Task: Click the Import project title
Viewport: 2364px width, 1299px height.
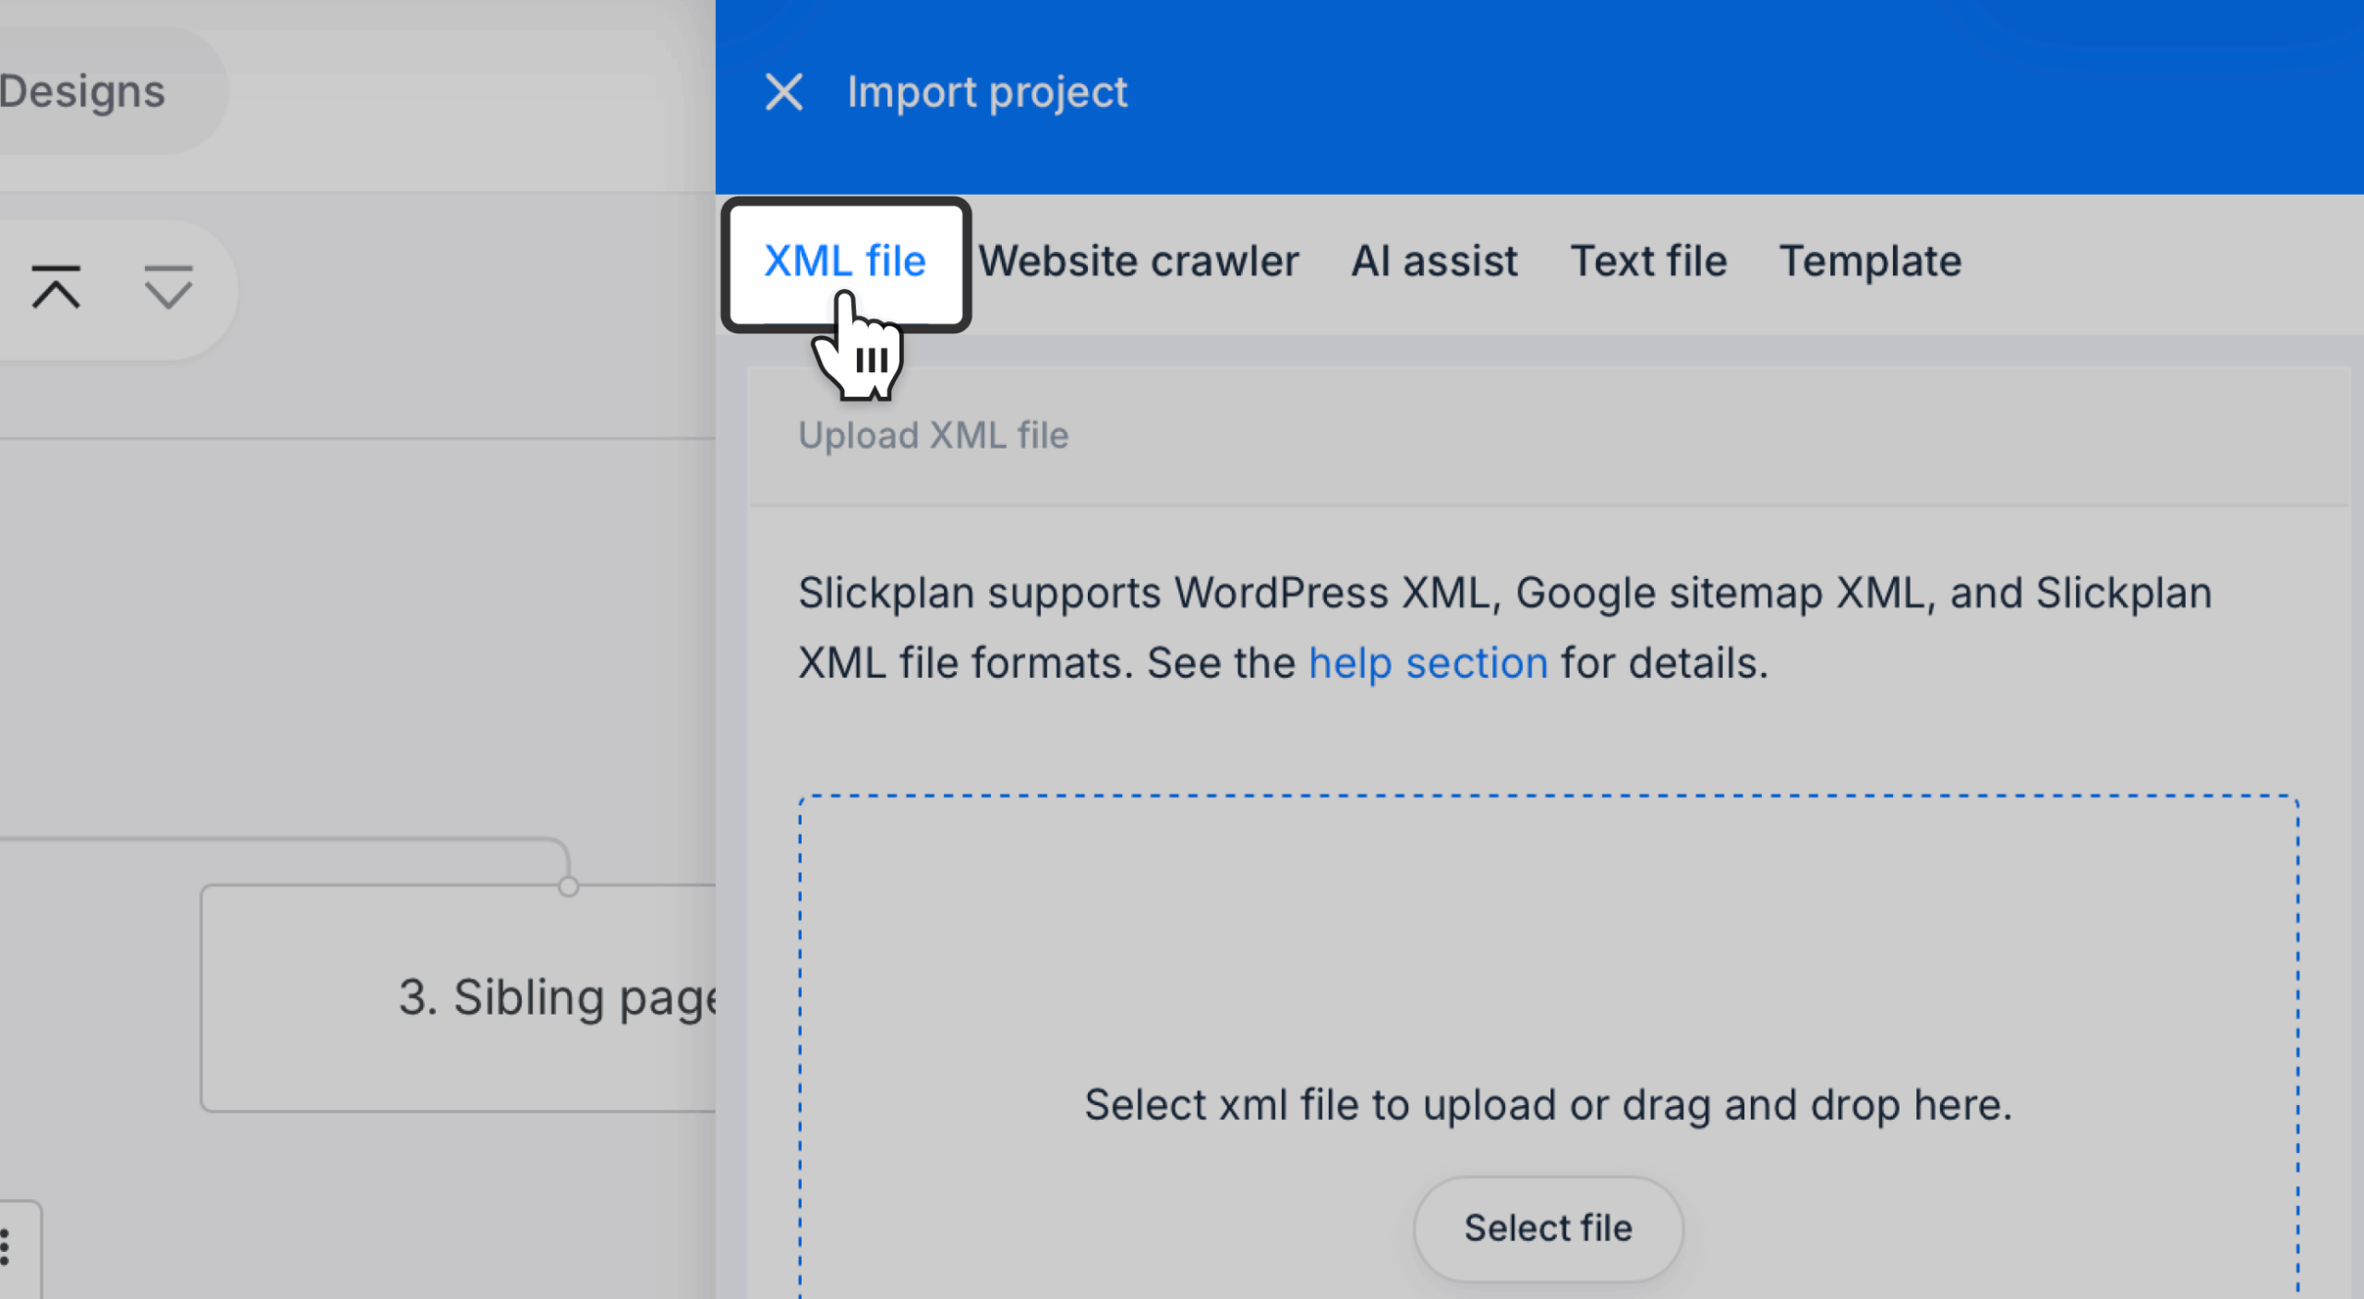Action: (x=987, y=92)
